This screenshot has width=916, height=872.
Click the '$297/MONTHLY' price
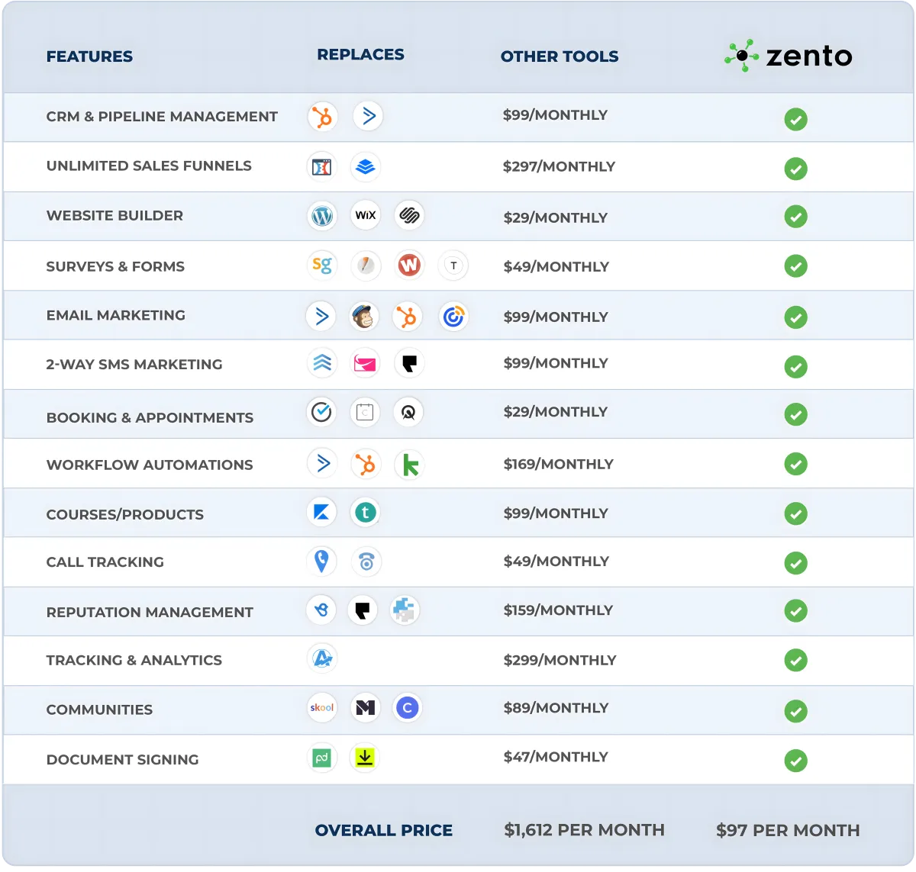(559, 166)
